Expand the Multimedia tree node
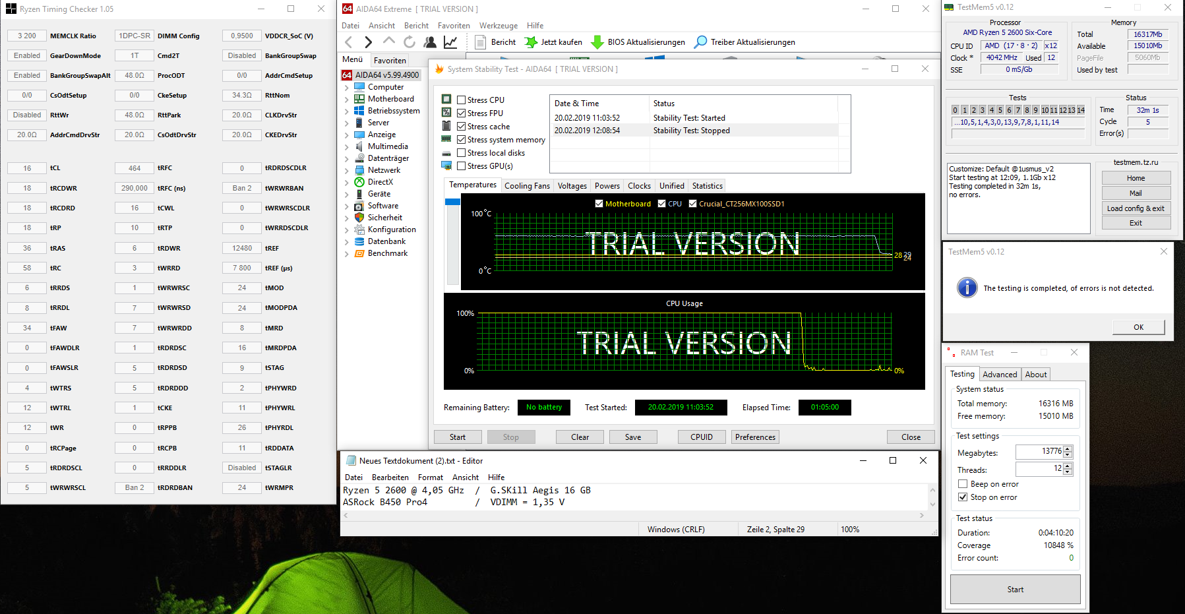 (347, 146)
